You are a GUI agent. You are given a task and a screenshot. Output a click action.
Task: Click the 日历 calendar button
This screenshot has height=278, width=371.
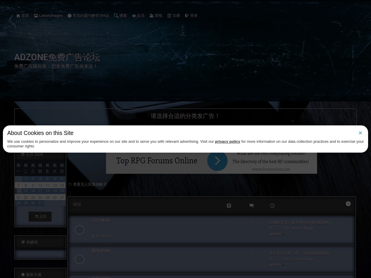pos(40,217)
